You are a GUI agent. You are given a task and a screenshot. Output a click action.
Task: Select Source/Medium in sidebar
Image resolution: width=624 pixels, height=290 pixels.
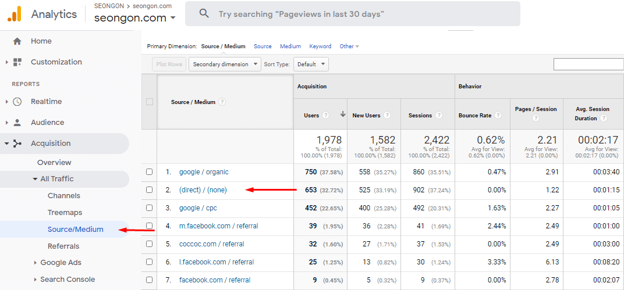point(75,229)
